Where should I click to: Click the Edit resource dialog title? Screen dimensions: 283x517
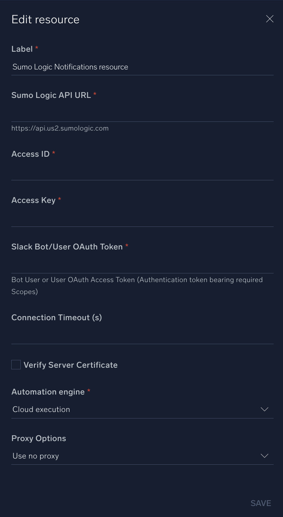click(45, 19)
